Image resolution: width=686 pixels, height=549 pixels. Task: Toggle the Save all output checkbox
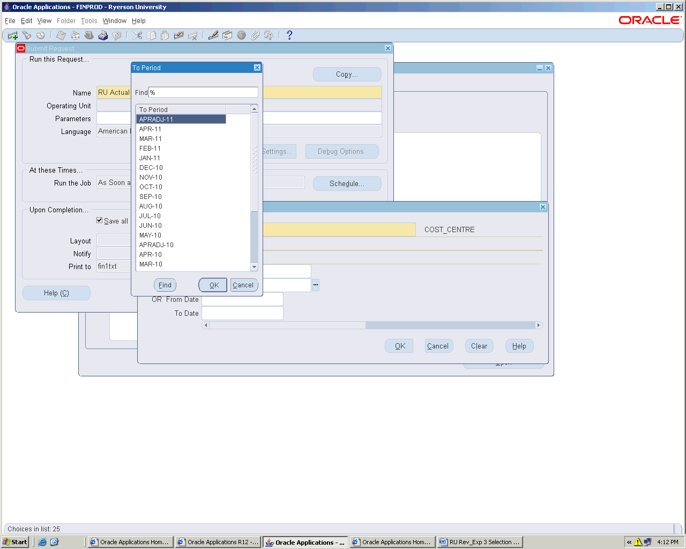coord(100,220)
